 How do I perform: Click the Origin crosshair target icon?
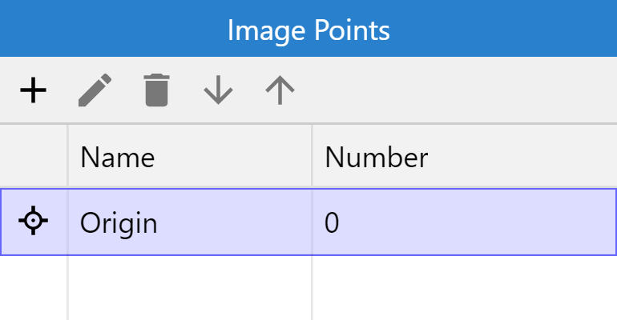[x=34, y=221]
